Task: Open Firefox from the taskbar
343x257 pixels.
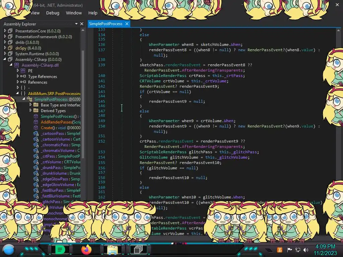Action: point(86,250)
